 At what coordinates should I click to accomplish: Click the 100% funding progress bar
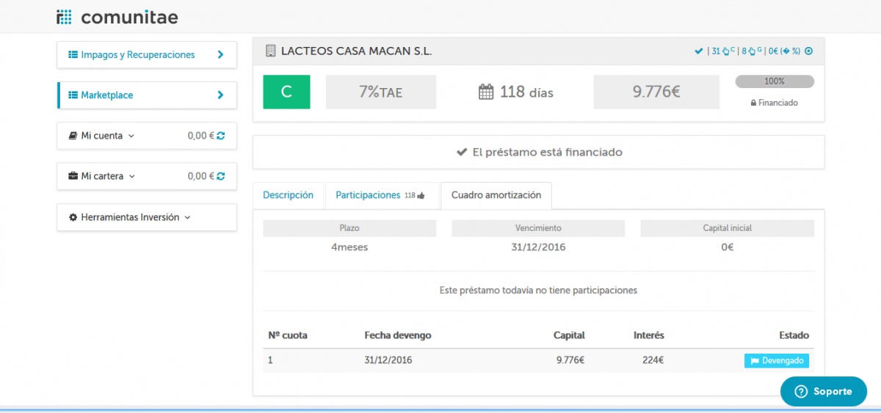click(x=774, y=81)
